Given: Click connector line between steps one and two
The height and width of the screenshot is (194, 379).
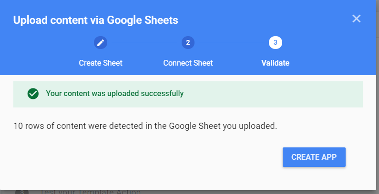Looking at the screenshot, I should (x=144, y=43).
